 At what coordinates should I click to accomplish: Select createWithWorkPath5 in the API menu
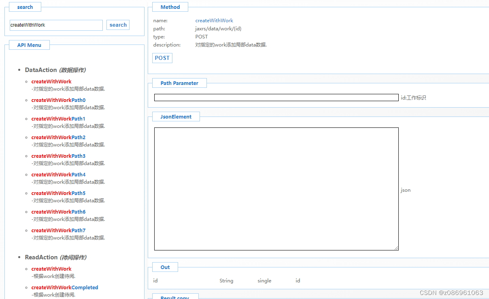coord(58,193)
